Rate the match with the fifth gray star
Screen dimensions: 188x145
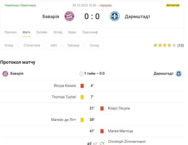[x=174, y=45]
